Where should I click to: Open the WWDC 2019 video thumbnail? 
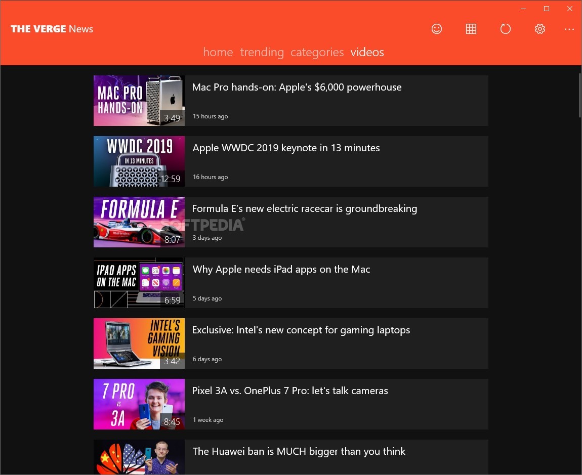coord(139,161)
